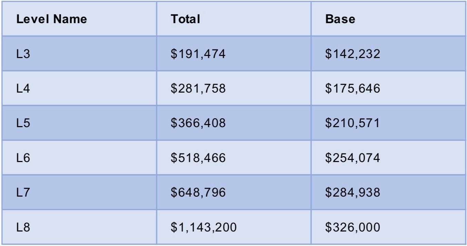
Task: Click the $518,466 total value
Action: click(198, 158)
